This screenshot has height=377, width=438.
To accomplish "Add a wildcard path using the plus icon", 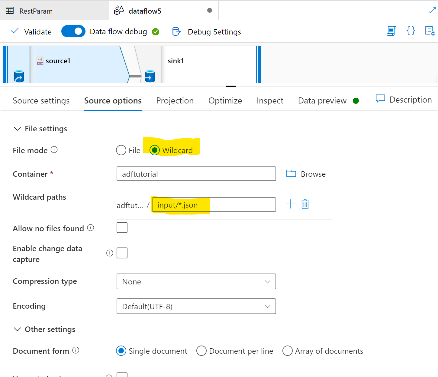I will pos(290,204).
